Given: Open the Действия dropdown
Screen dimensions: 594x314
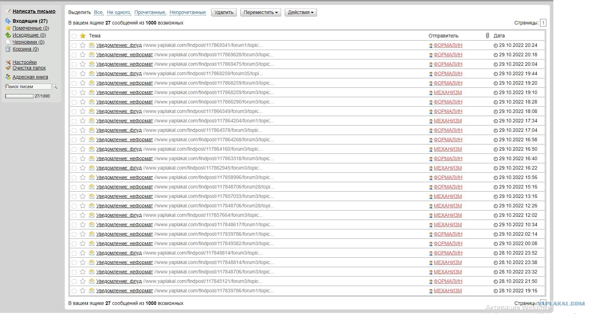Looking at the screenshot, I should click(x=301, y=13).
